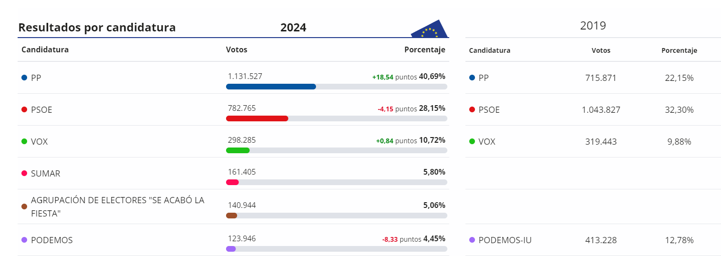Click the pink SUMAR party dot

click(24, 173)
